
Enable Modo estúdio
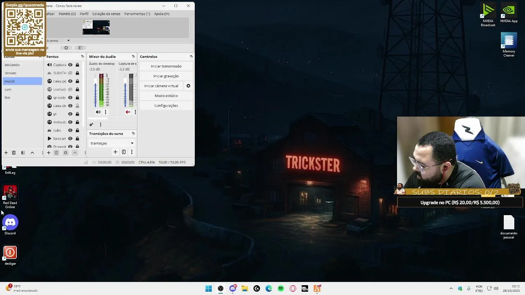pyautogui.click(x=166, y=95)
